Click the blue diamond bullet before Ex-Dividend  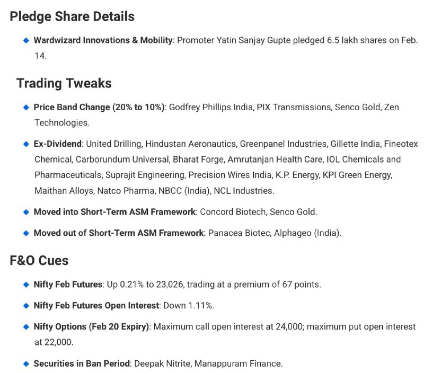pos(26,144)
